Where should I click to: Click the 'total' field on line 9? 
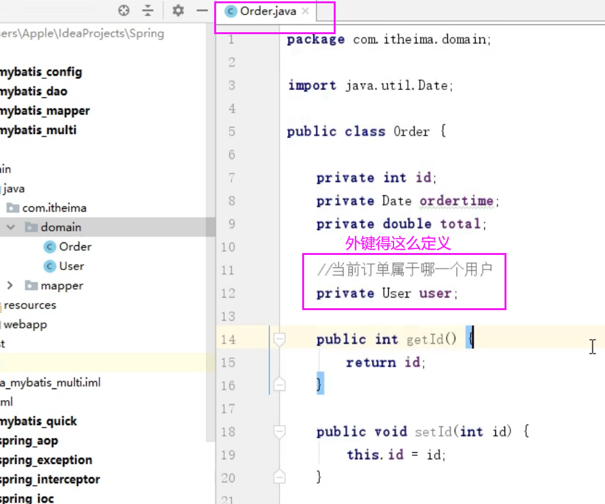click(460, 224)
